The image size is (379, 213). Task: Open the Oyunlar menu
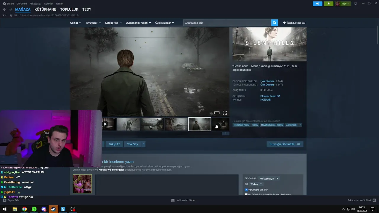tap(49, 4)
